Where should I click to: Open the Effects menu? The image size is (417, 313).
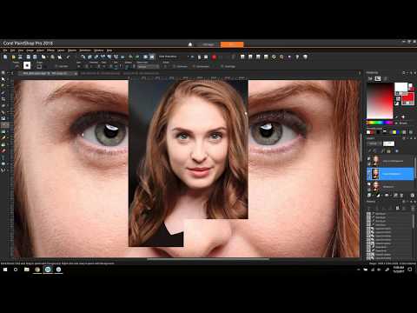50,50
